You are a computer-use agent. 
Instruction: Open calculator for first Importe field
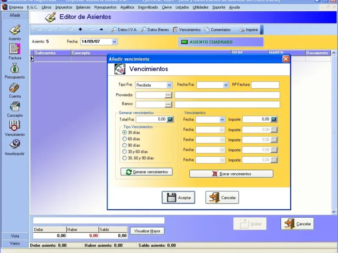(x=274, y=119)
